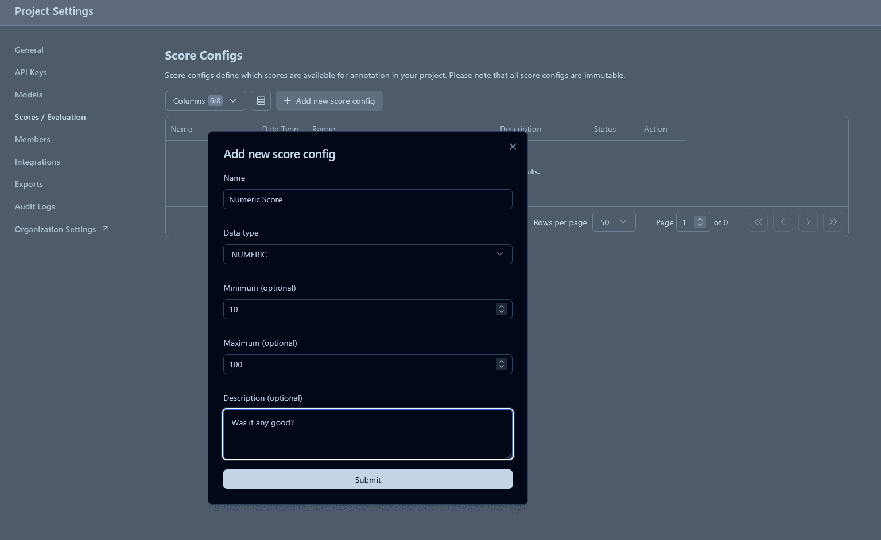
Task: Jump to last page with double-arrow icon
Action: coord(833,221)
